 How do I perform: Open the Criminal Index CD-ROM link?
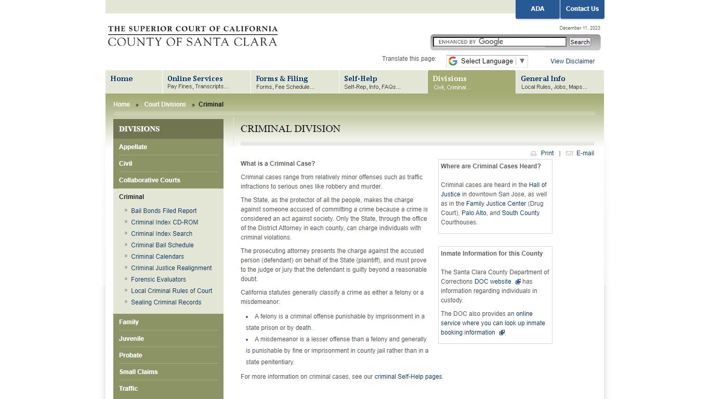(x=164, y=222)
